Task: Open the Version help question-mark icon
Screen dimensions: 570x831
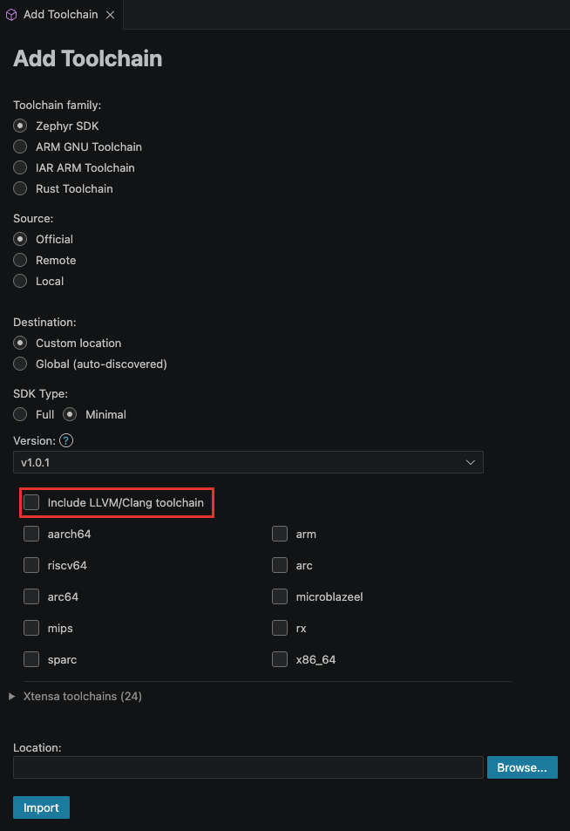Action: tap(66, 440)
